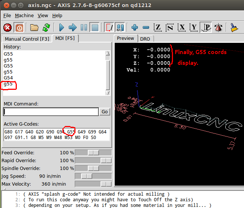The width and height of the screenshot is (244, 208).
Task: Toggle the machine power button
Action: tap(19, 28)
